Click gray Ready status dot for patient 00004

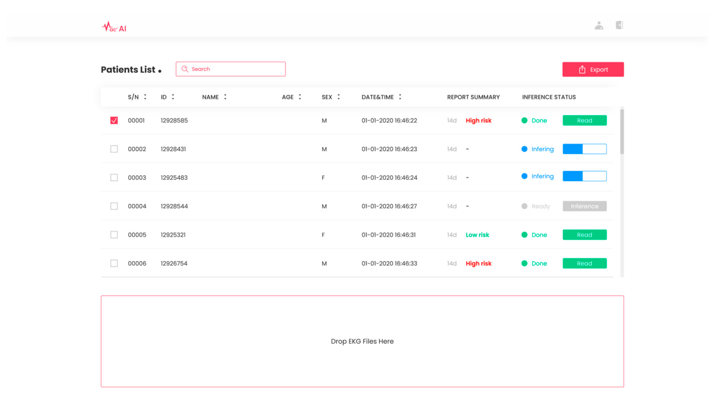524,206
